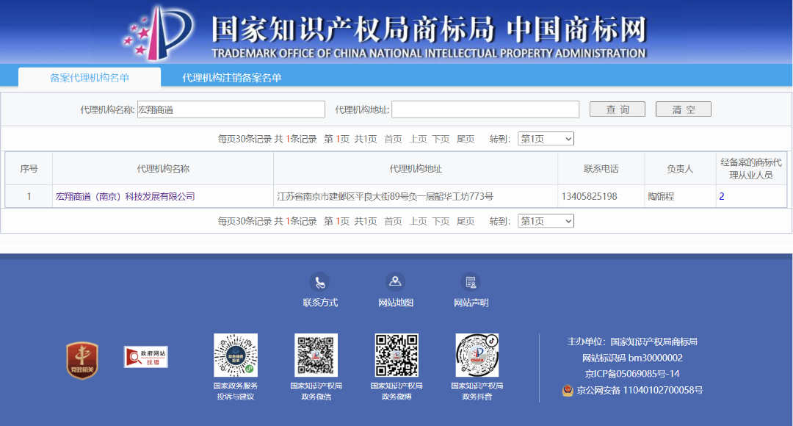Click 首页 in the top pagination

(393, 139)
